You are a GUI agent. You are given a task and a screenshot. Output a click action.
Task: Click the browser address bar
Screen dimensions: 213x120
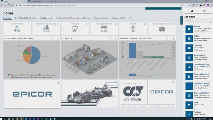pyautogui.click(x=98, y=5)
